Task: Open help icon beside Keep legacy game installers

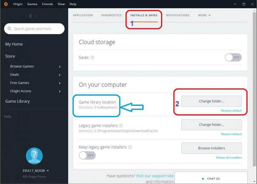Action: pos(130,147)
